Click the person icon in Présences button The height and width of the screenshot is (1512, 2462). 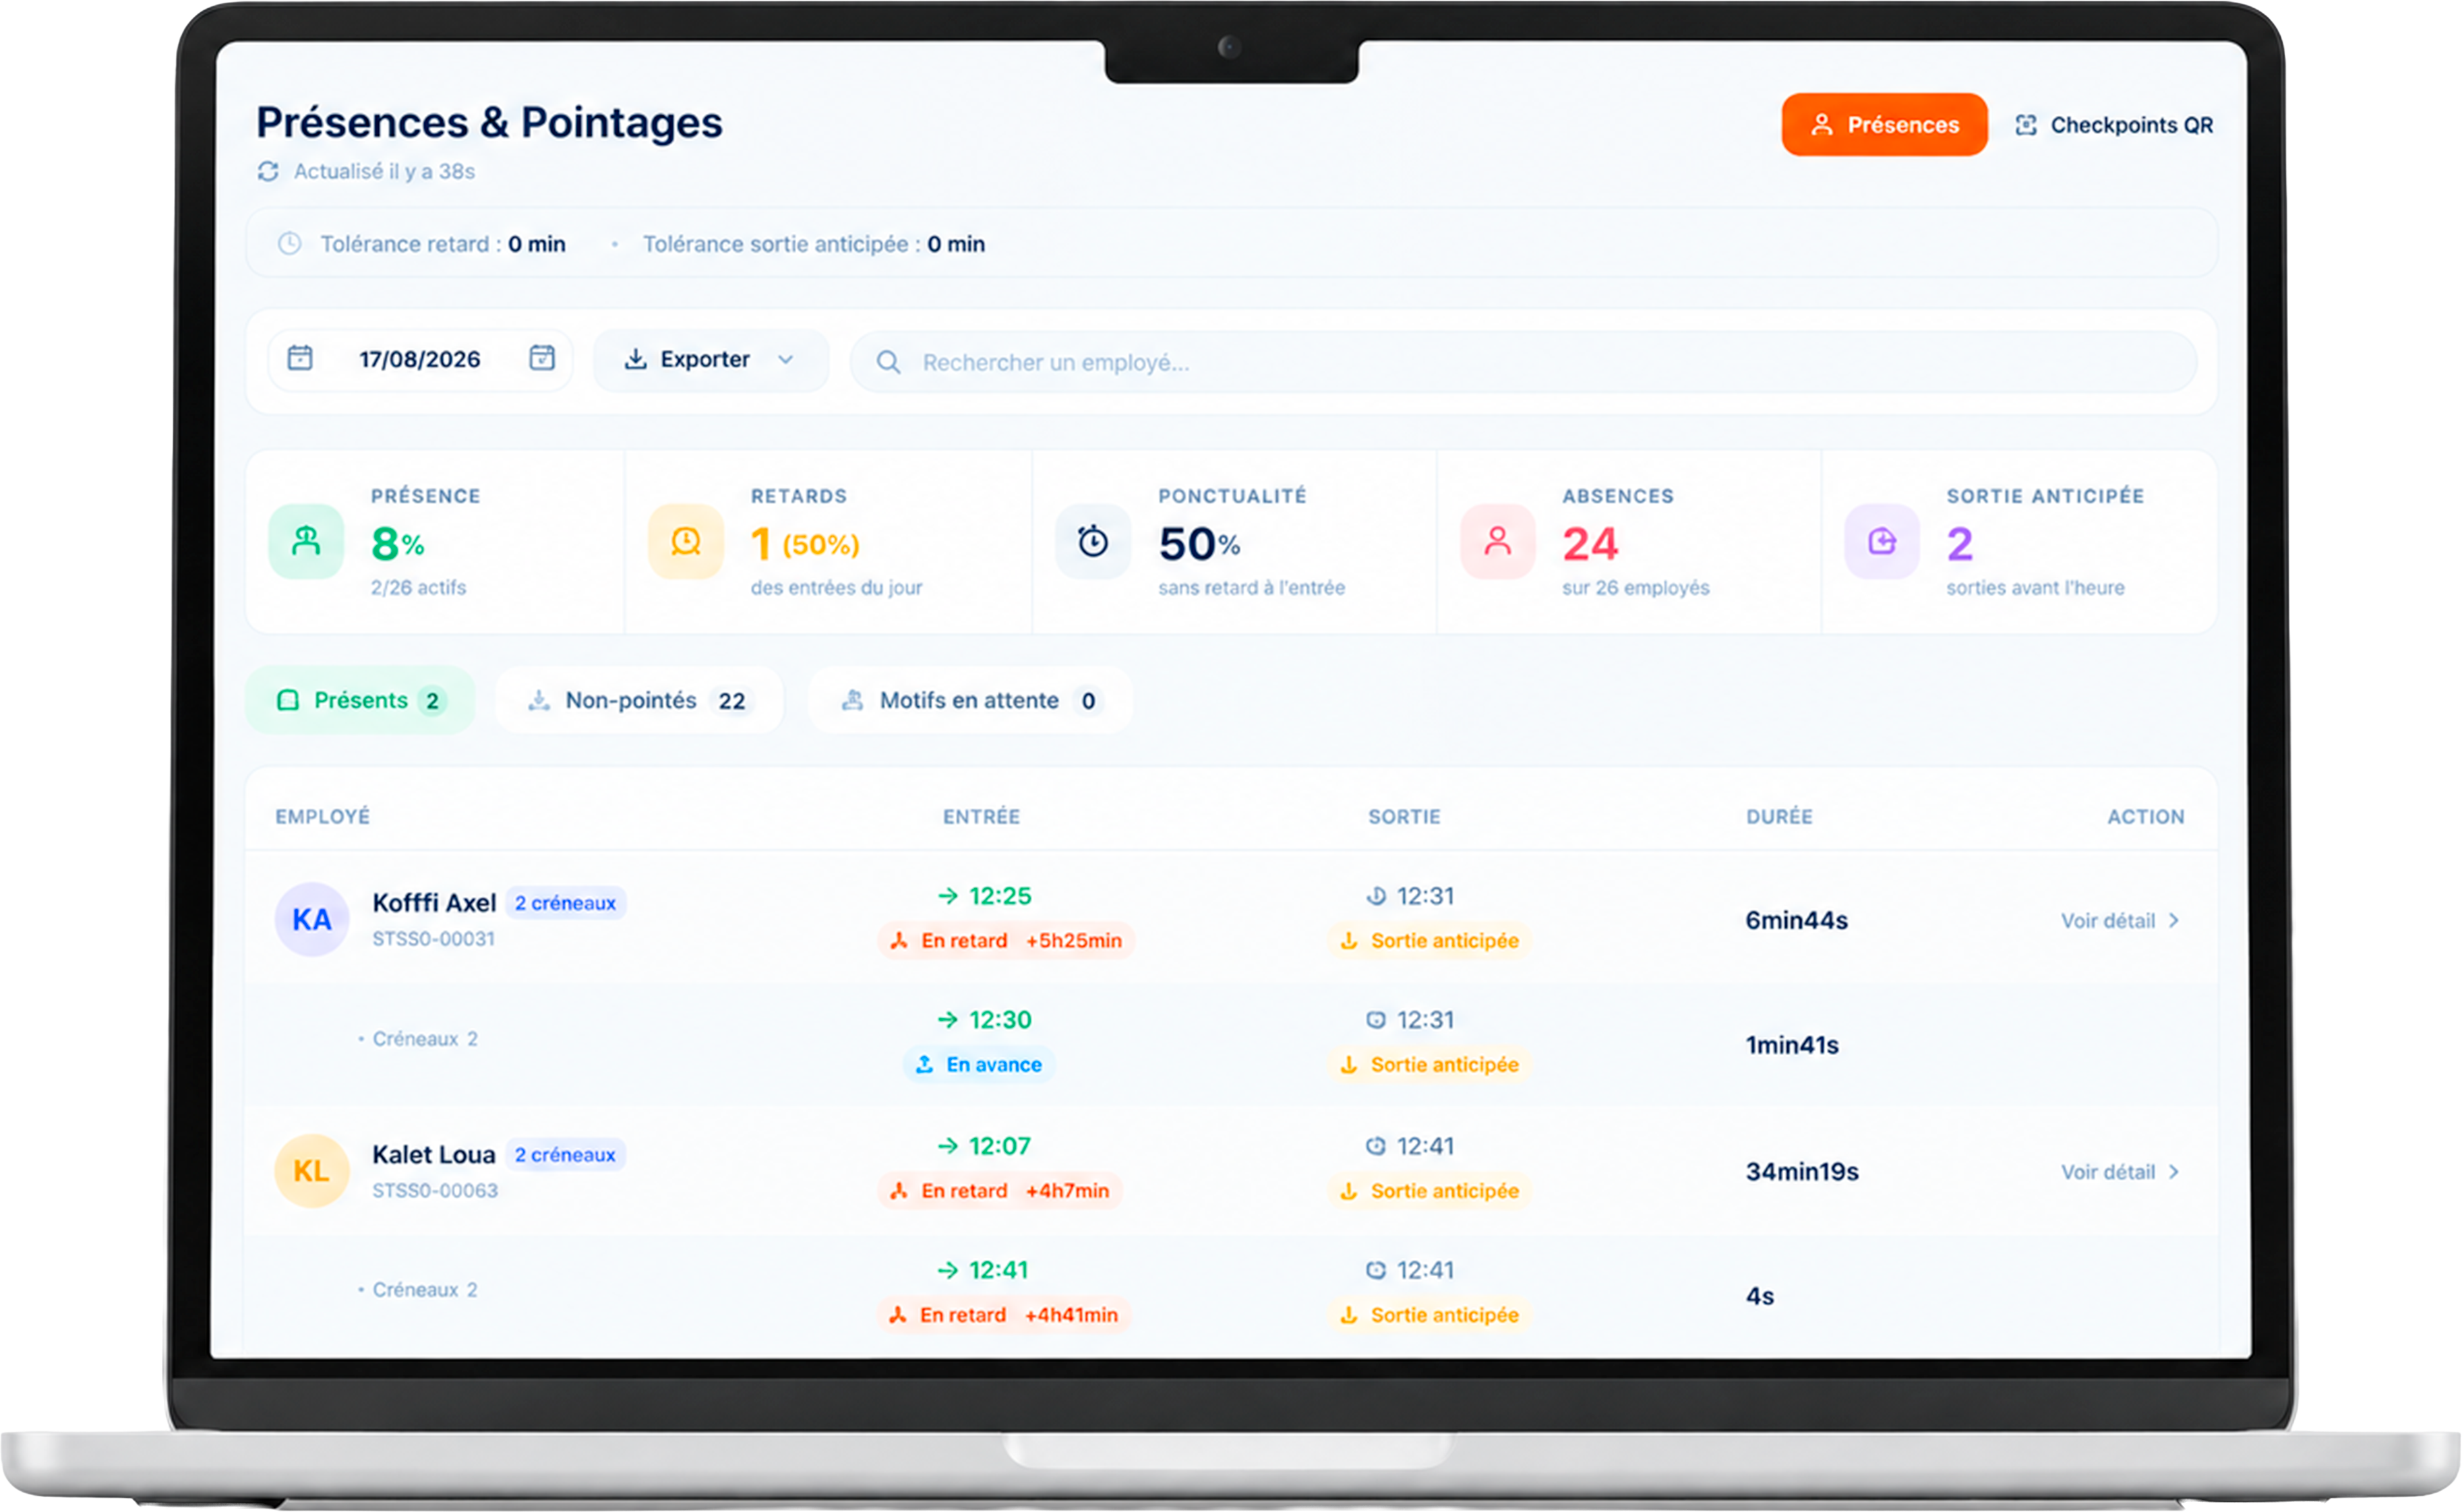(x=1822, y=125)
